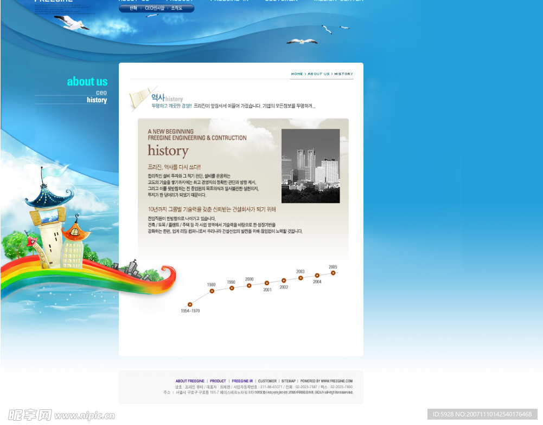The width and height of the screenshot is (543, 425).
Task: Open the 연혁 submenu item
Action: point(133,8)
